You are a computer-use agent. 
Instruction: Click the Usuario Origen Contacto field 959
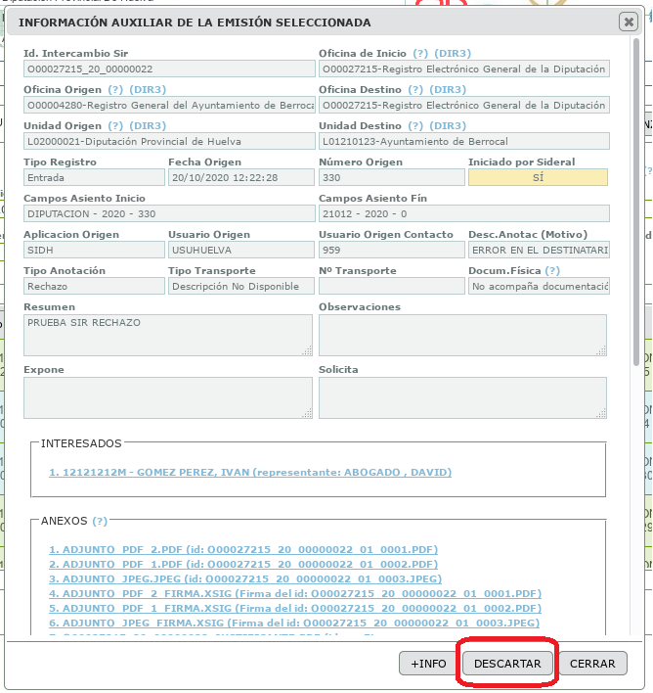(x=392, y=251)
